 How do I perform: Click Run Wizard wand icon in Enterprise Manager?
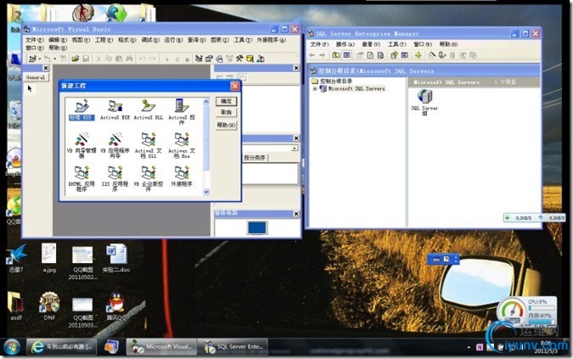click(x=432, y=55)
